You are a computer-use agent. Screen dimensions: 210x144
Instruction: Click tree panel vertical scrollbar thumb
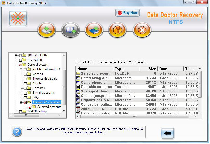[x=63, y=87]
